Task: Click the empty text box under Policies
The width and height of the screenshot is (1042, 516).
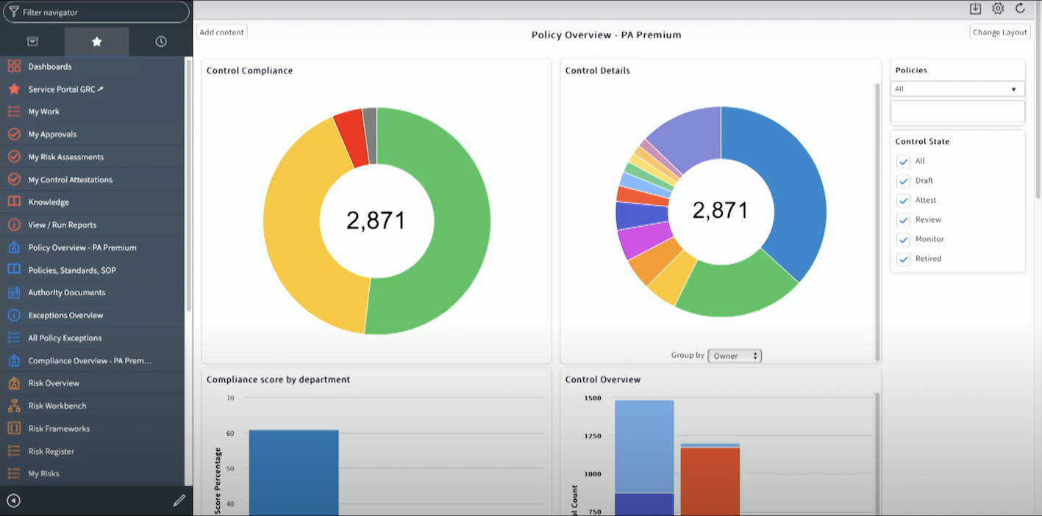Action: point(957,112)
